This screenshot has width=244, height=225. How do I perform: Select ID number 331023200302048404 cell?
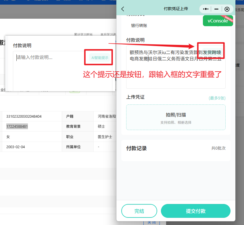coord(24,117)
